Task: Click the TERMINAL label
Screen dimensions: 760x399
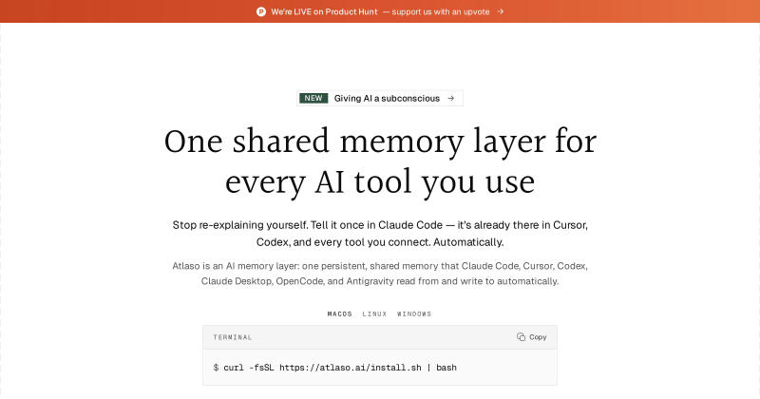Action: point(233,337)
